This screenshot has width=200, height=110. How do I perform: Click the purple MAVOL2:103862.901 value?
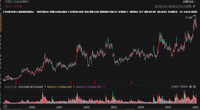pyautogui.click(x=89, y=87)
